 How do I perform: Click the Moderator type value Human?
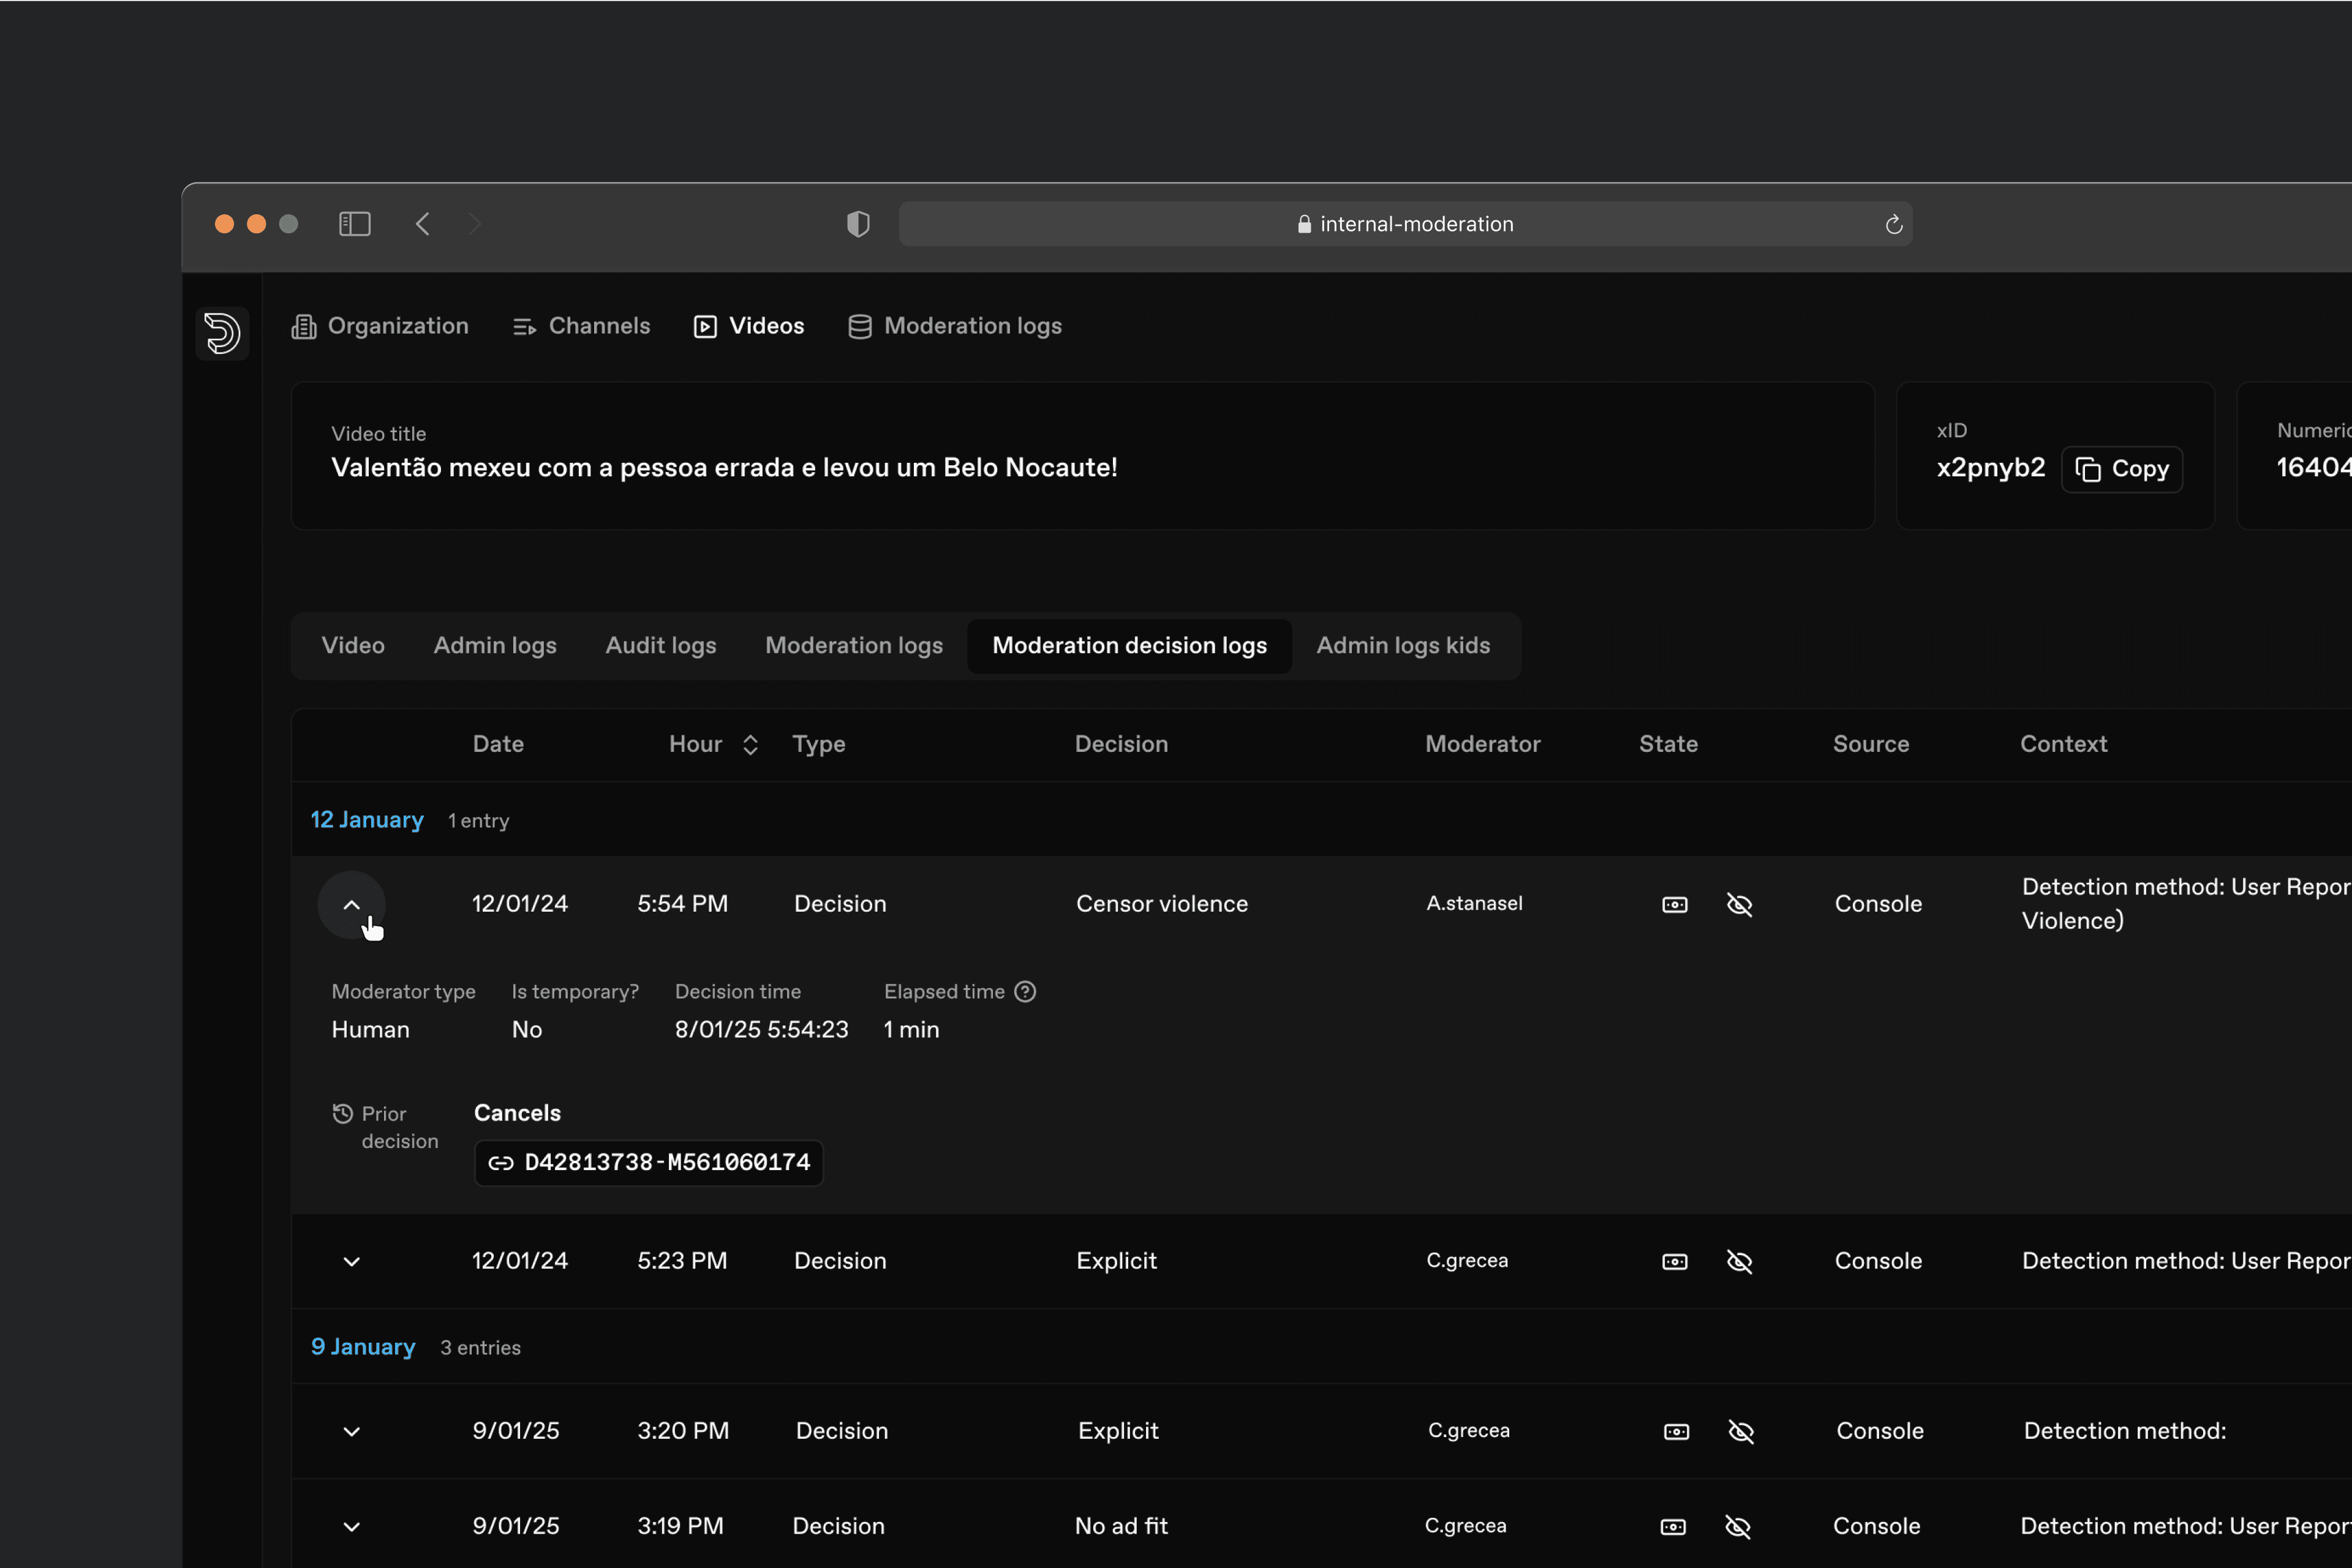(370, 1030)
